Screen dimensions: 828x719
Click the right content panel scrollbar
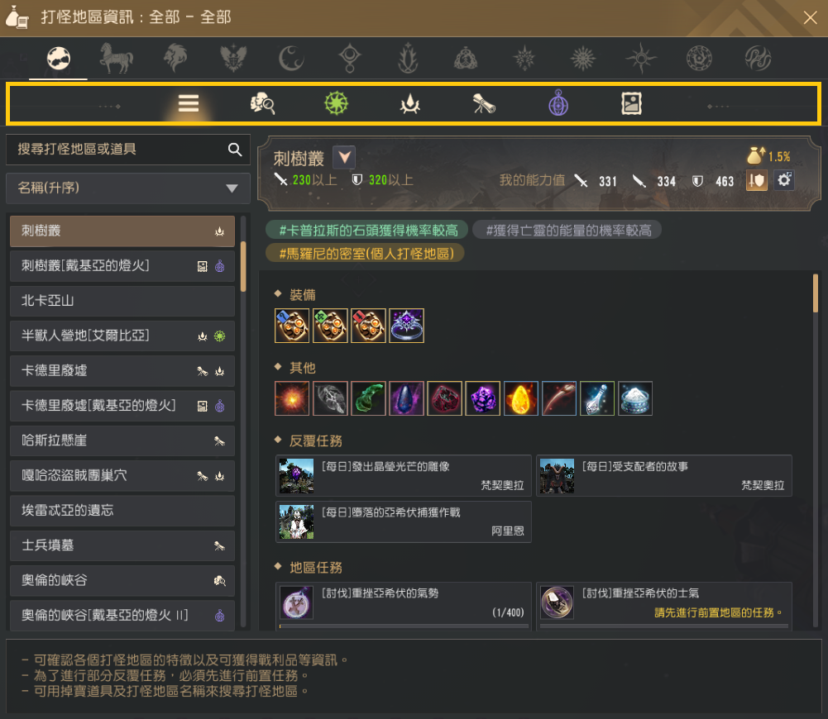[x=816, y=293]
